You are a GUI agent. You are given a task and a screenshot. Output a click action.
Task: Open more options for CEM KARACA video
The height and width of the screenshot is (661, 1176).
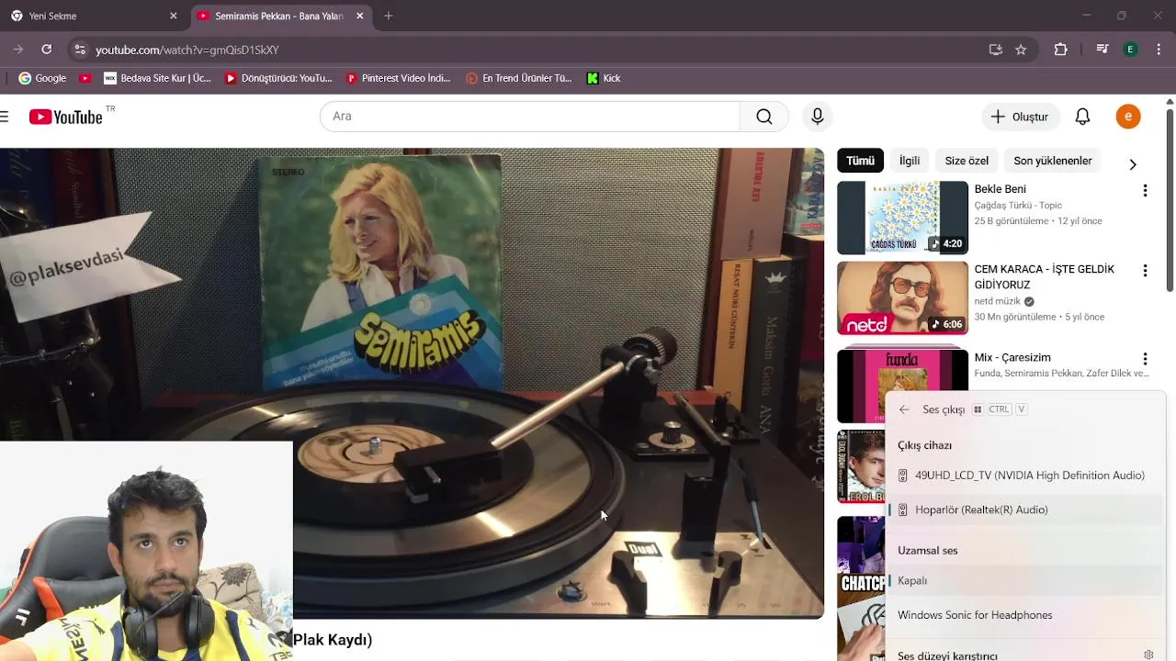point(1145,271)
